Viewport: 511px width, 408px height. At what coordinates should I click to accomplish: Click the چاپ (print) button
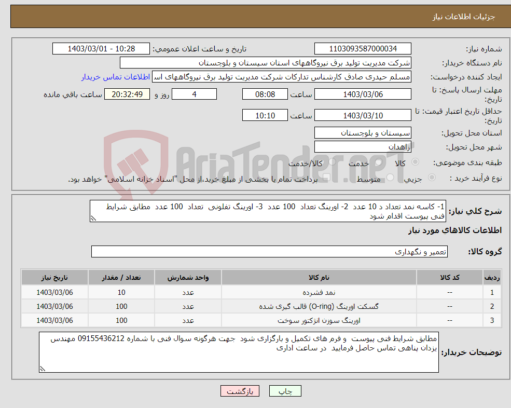285,391
